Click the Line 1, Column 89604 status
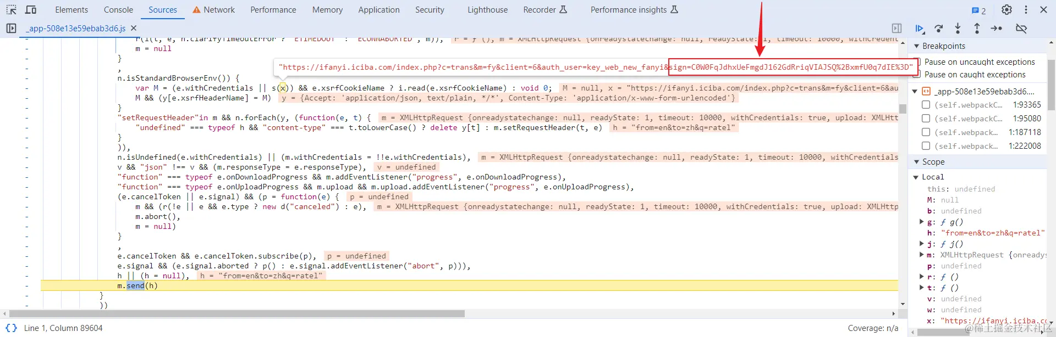1056x337 pixels. pos(63,328)
